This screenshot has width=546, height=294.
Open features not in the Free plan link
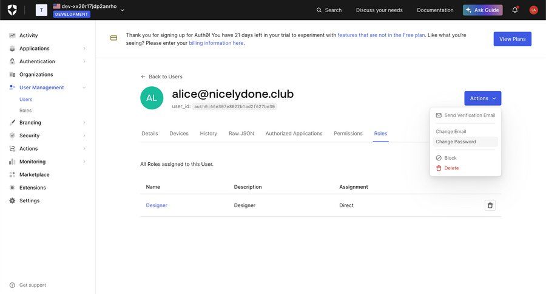click(381, 35)
